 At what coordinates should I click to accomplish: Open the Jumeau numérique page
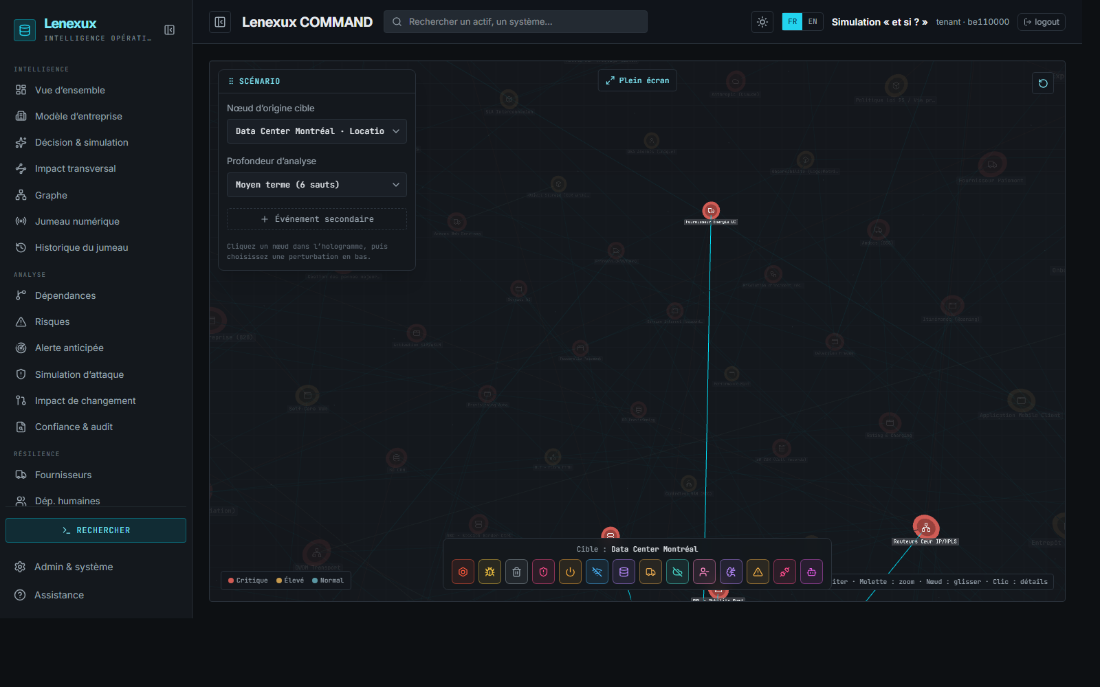coord(96,221)
